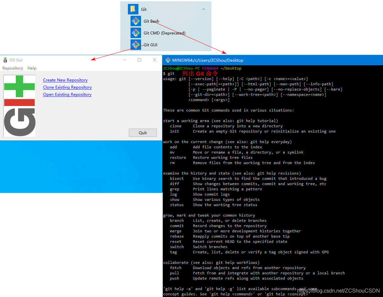Launch Git GUI from its icon
The height and width of the screenshot is (297, 383).
click(135, 45)
